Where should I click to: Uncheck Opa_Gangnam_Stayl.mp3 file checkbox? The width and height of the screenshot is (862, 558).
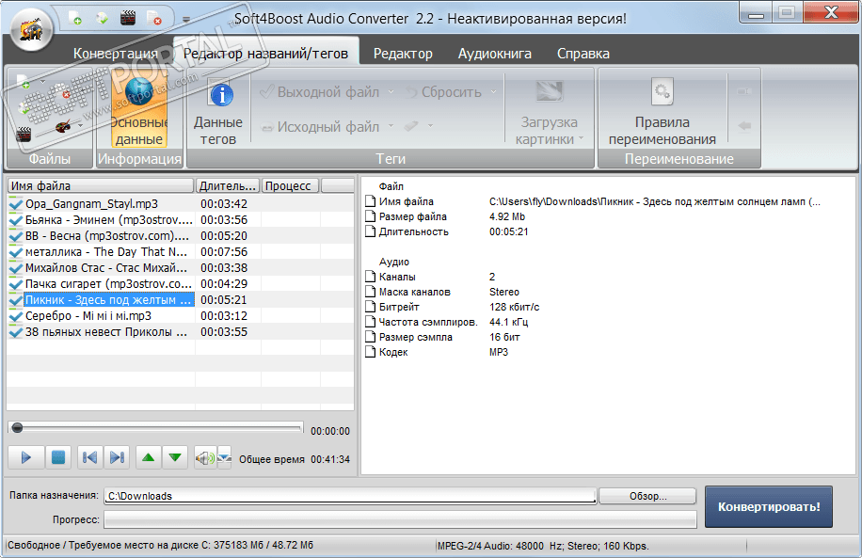coord(15,204)
